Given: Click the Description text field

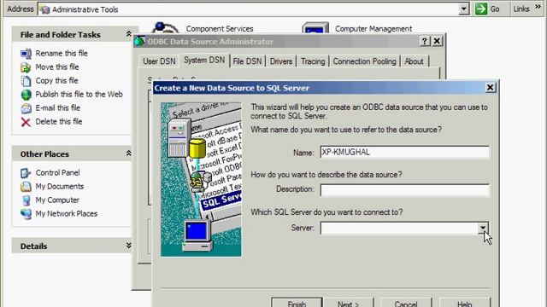Looking at the screenshot, I should tap(404, 190).
